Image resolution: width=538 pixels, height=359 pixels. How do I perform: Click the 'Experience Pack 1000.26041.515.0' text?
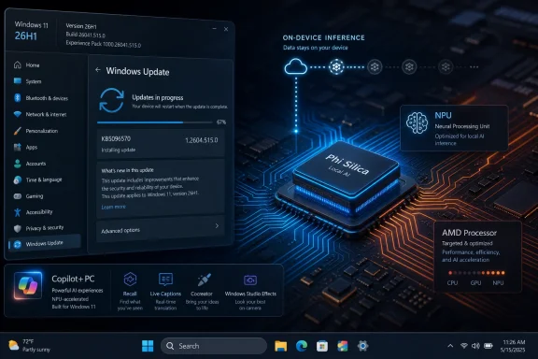[104, 44]
